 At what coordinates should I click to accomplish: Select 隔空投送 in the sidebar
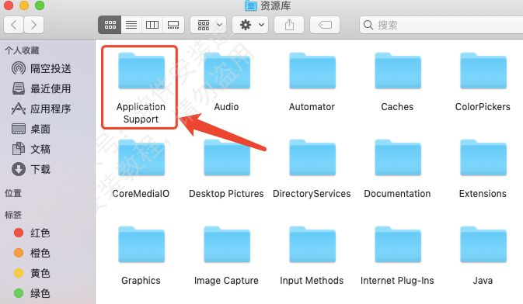(x=41, y=68)
